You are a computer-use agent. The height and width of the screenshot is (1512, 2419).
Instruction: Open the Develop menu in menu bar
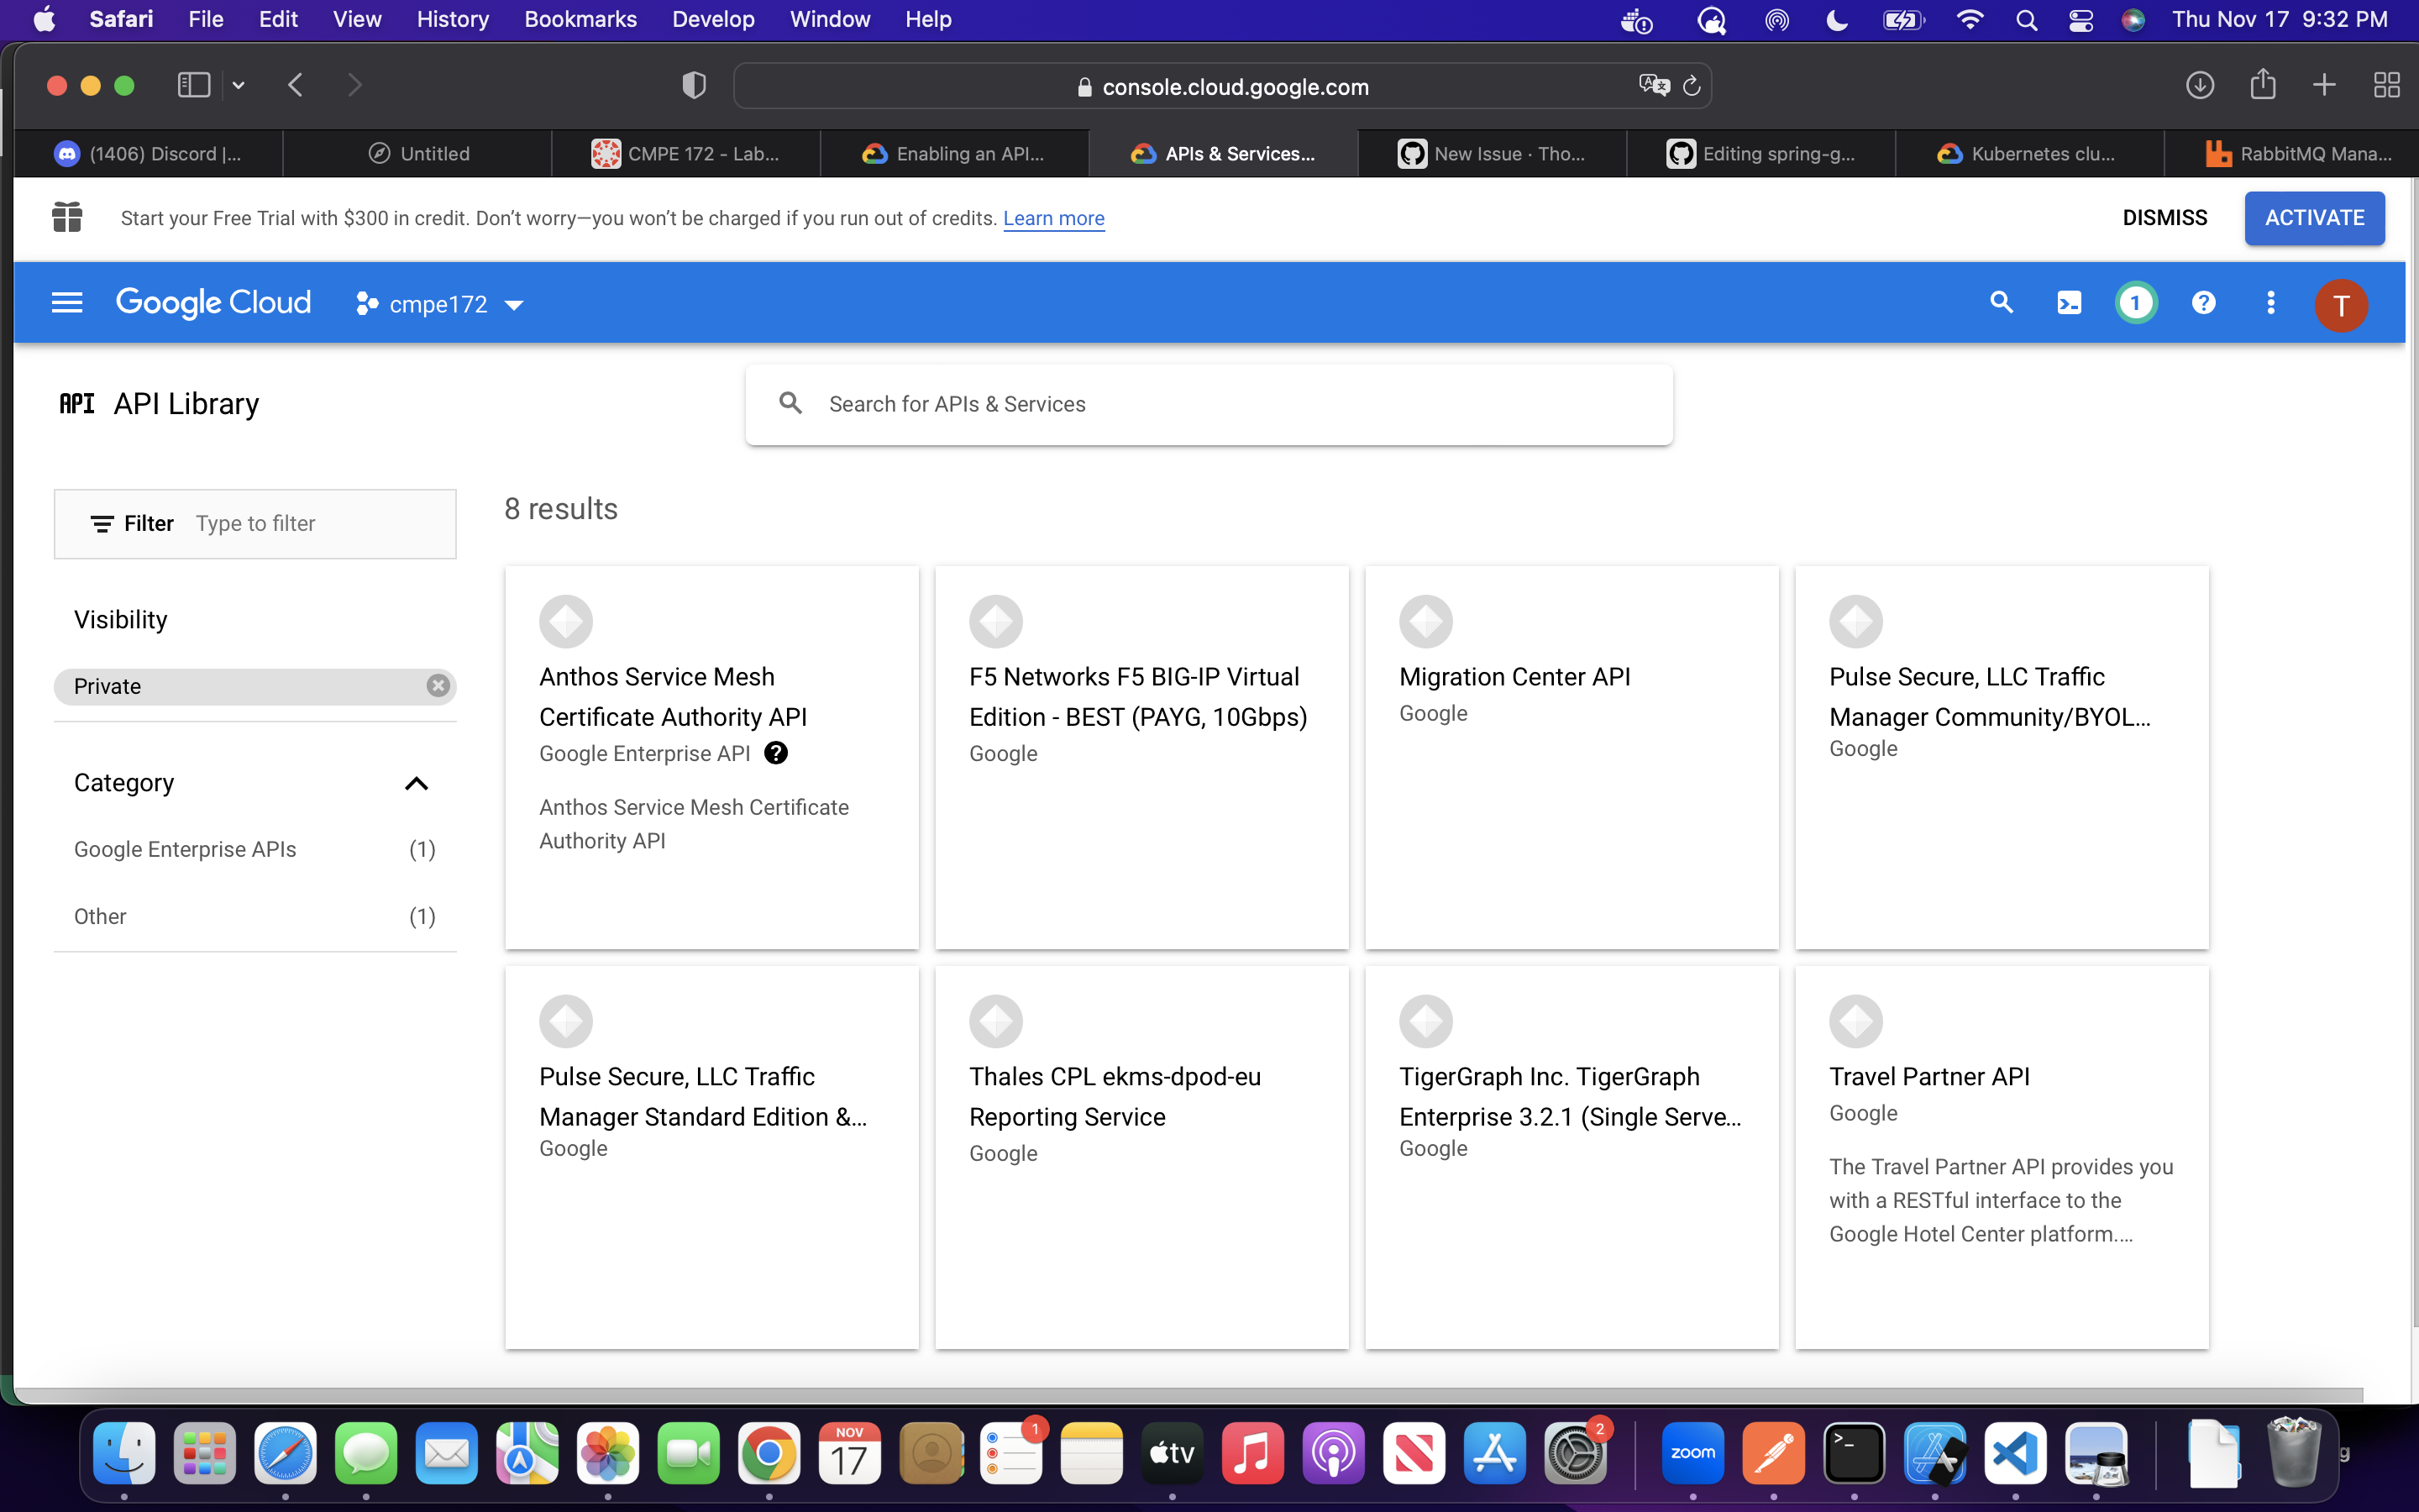pyautogui.click(x=713, y=19)
